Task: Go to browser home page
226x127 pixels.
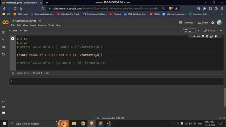Action: [x=21, y=8]
